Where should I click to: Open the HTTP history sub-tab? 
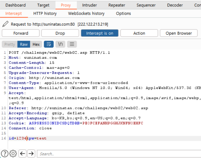point(45,14)
